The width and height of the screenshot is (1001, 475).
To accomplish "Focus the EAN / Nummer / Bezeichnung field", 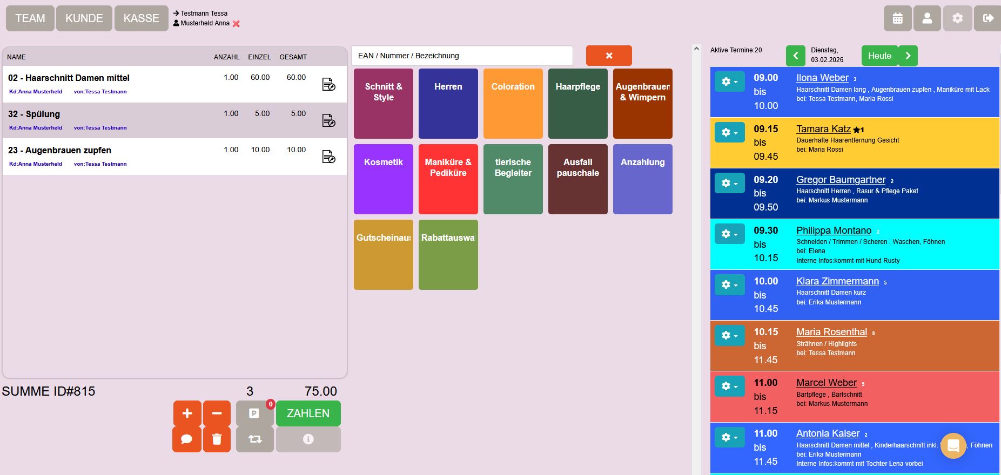I will pos(462,56).
